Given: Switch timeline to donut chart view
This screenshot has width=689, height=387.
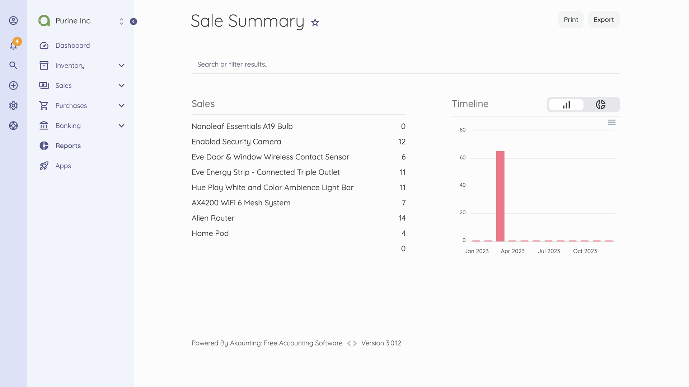Looking at the screenshot, I should point(601,105).
